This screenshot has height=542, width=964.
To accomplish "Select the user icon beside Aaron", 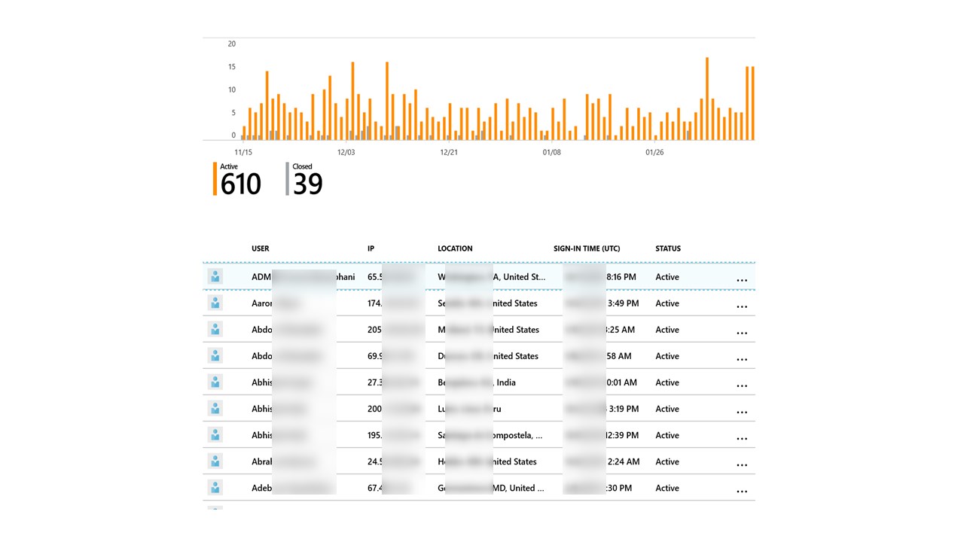I will (215, 303).
